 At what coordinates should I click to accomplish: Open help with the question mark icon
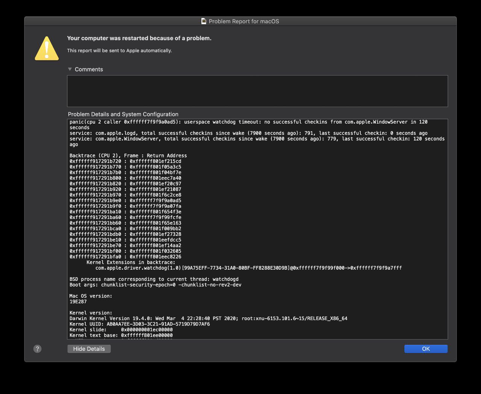(x=38, y=349)
